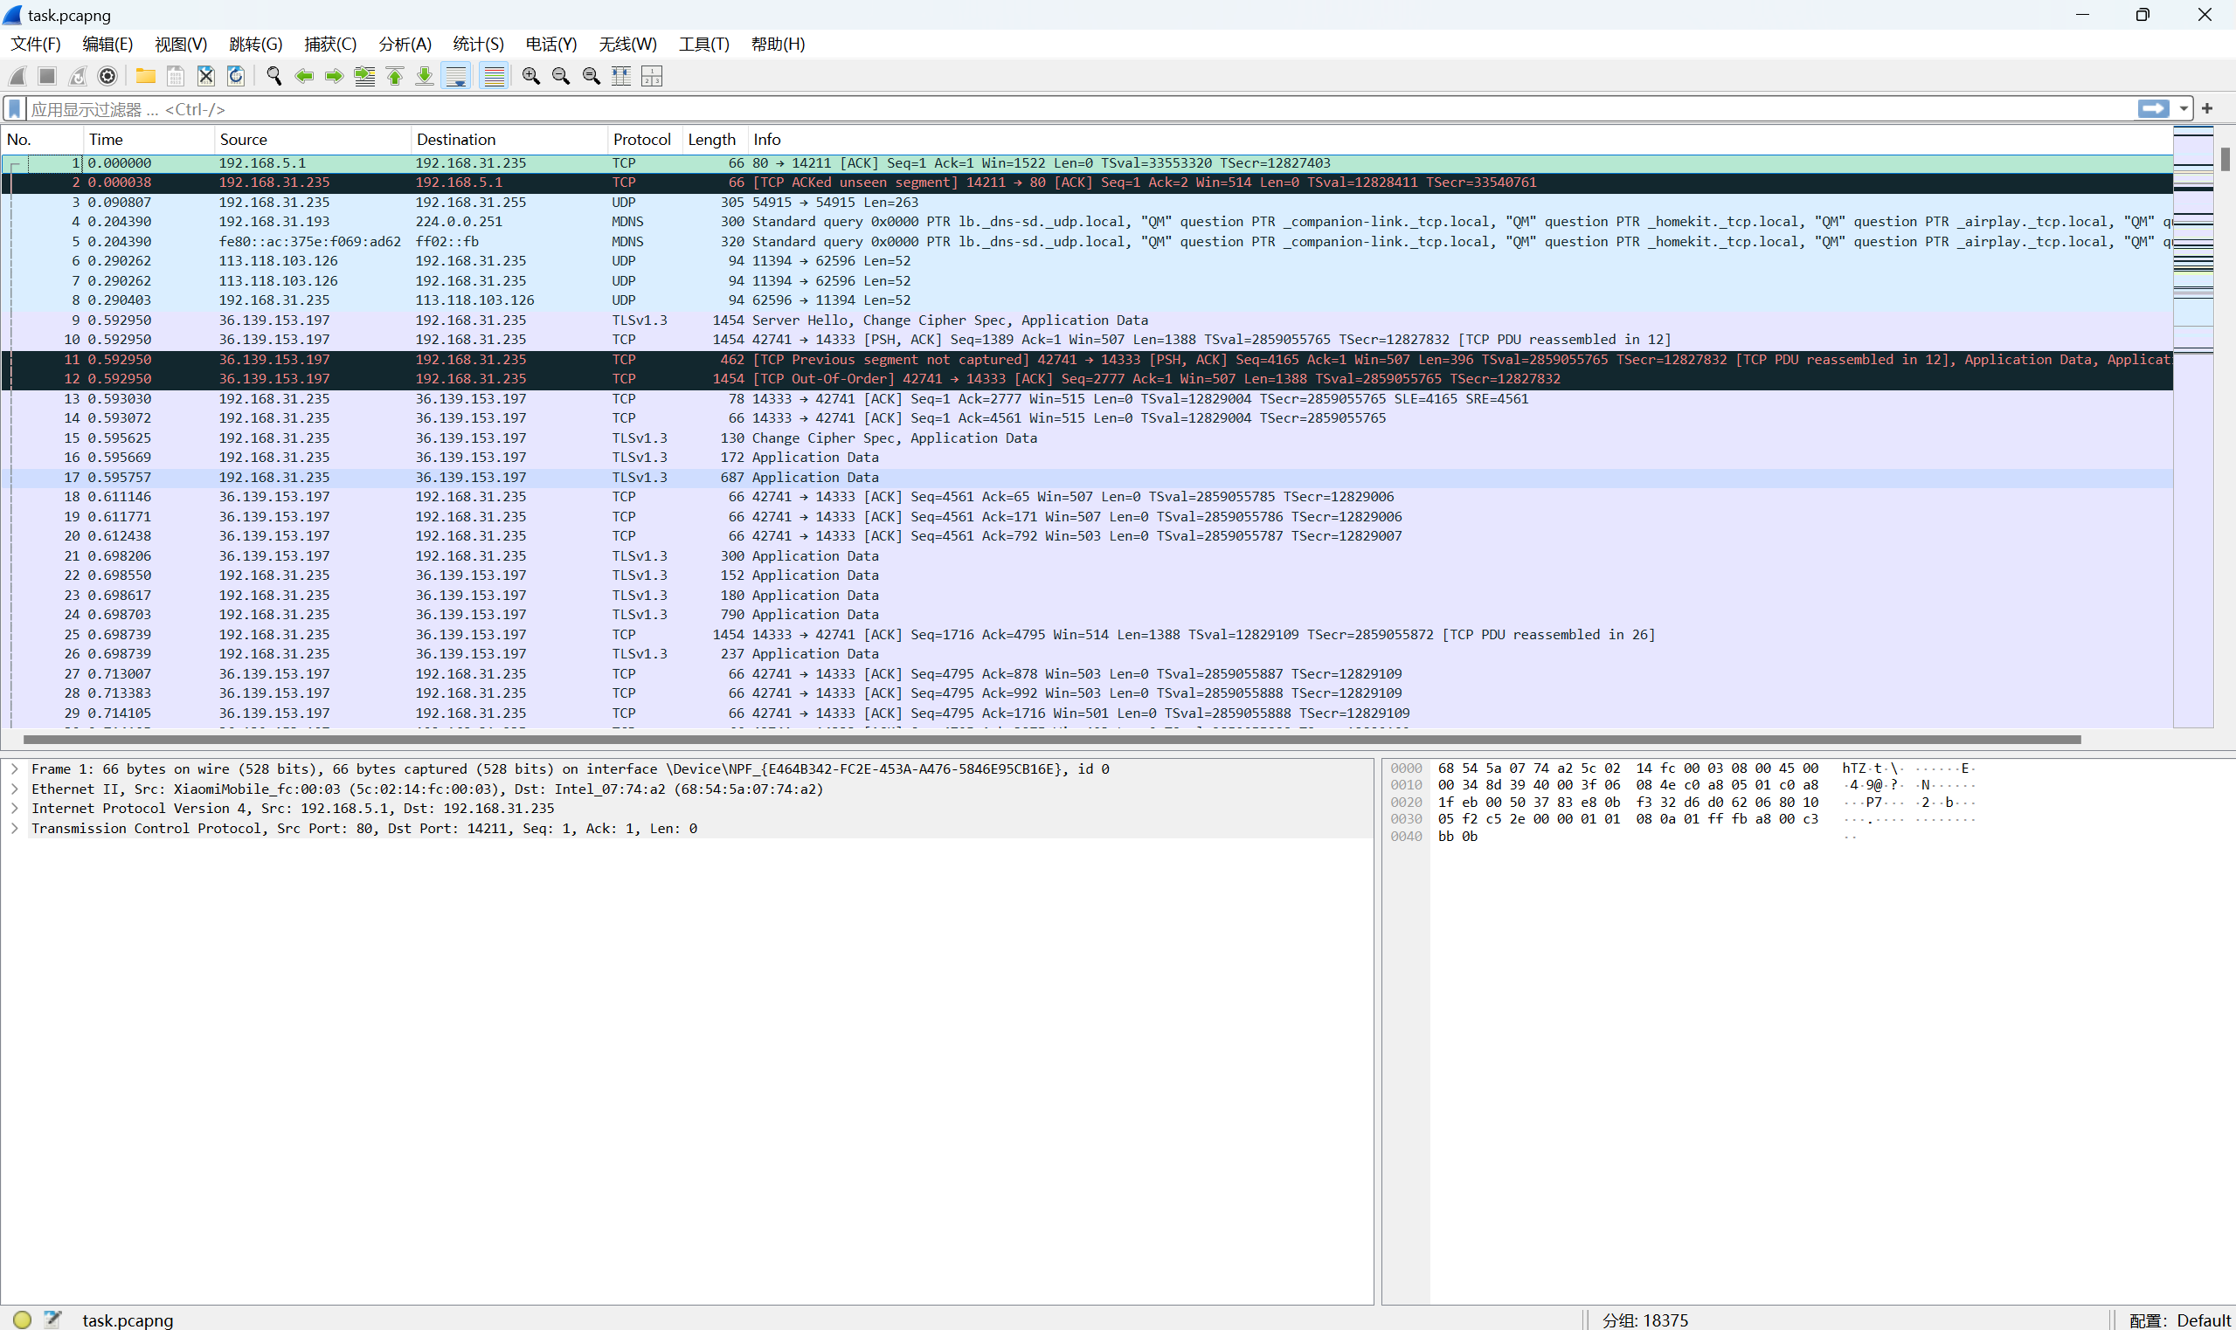The height and width of the screenshot is (1330, 2236).
Task: Click the intelligent scrollbar packet minimap
Action: pos(2193,427)
